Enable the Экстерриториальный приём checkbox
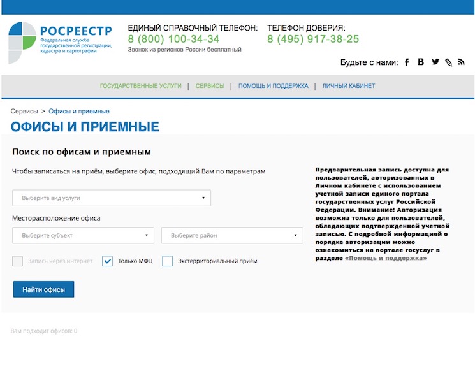 pyautogui.click(x=167, y=261)
